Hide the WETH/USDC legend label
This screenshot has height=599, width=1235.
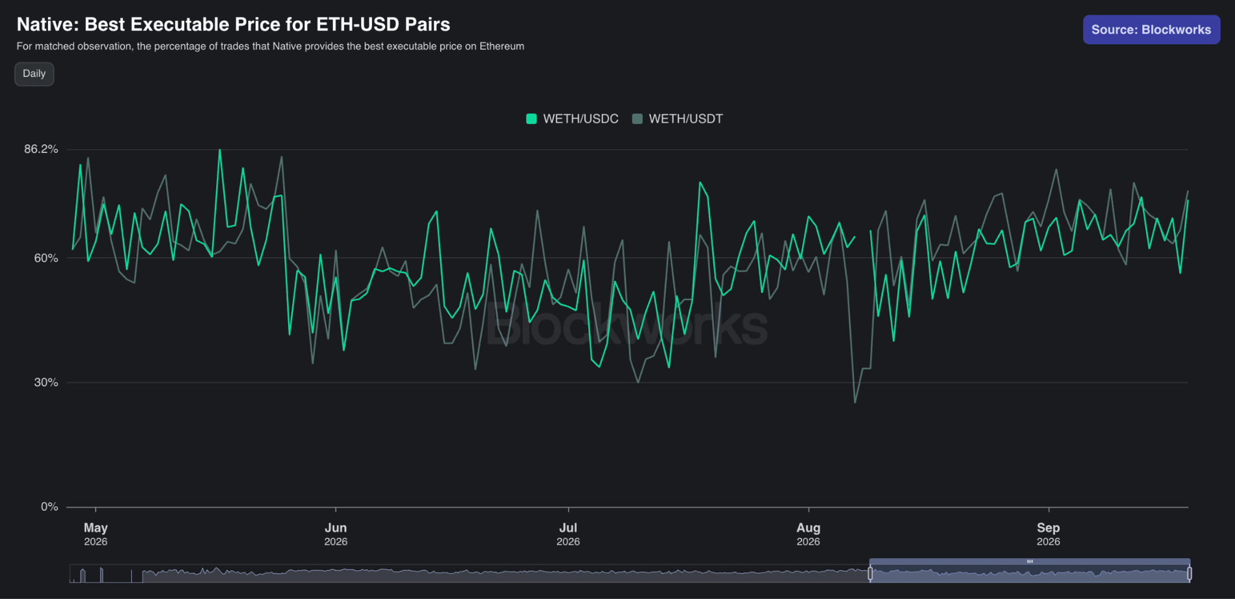pyautogui.click(x=581, y=119)
